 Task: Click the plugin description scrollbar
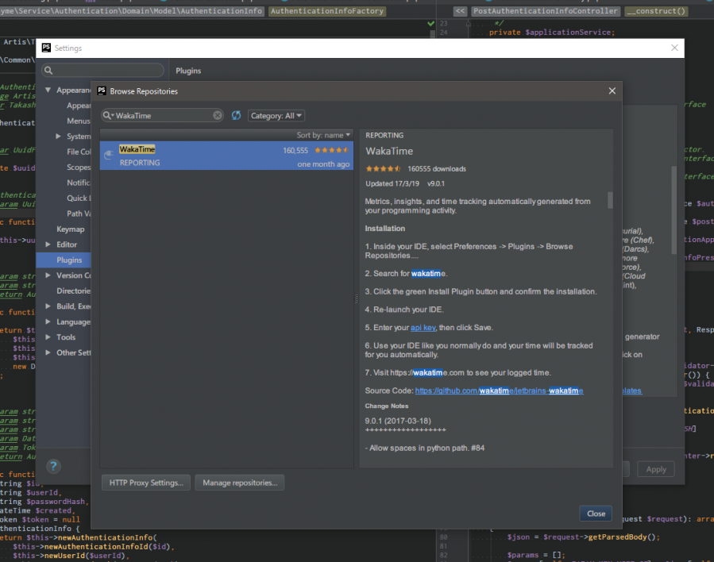610,200
